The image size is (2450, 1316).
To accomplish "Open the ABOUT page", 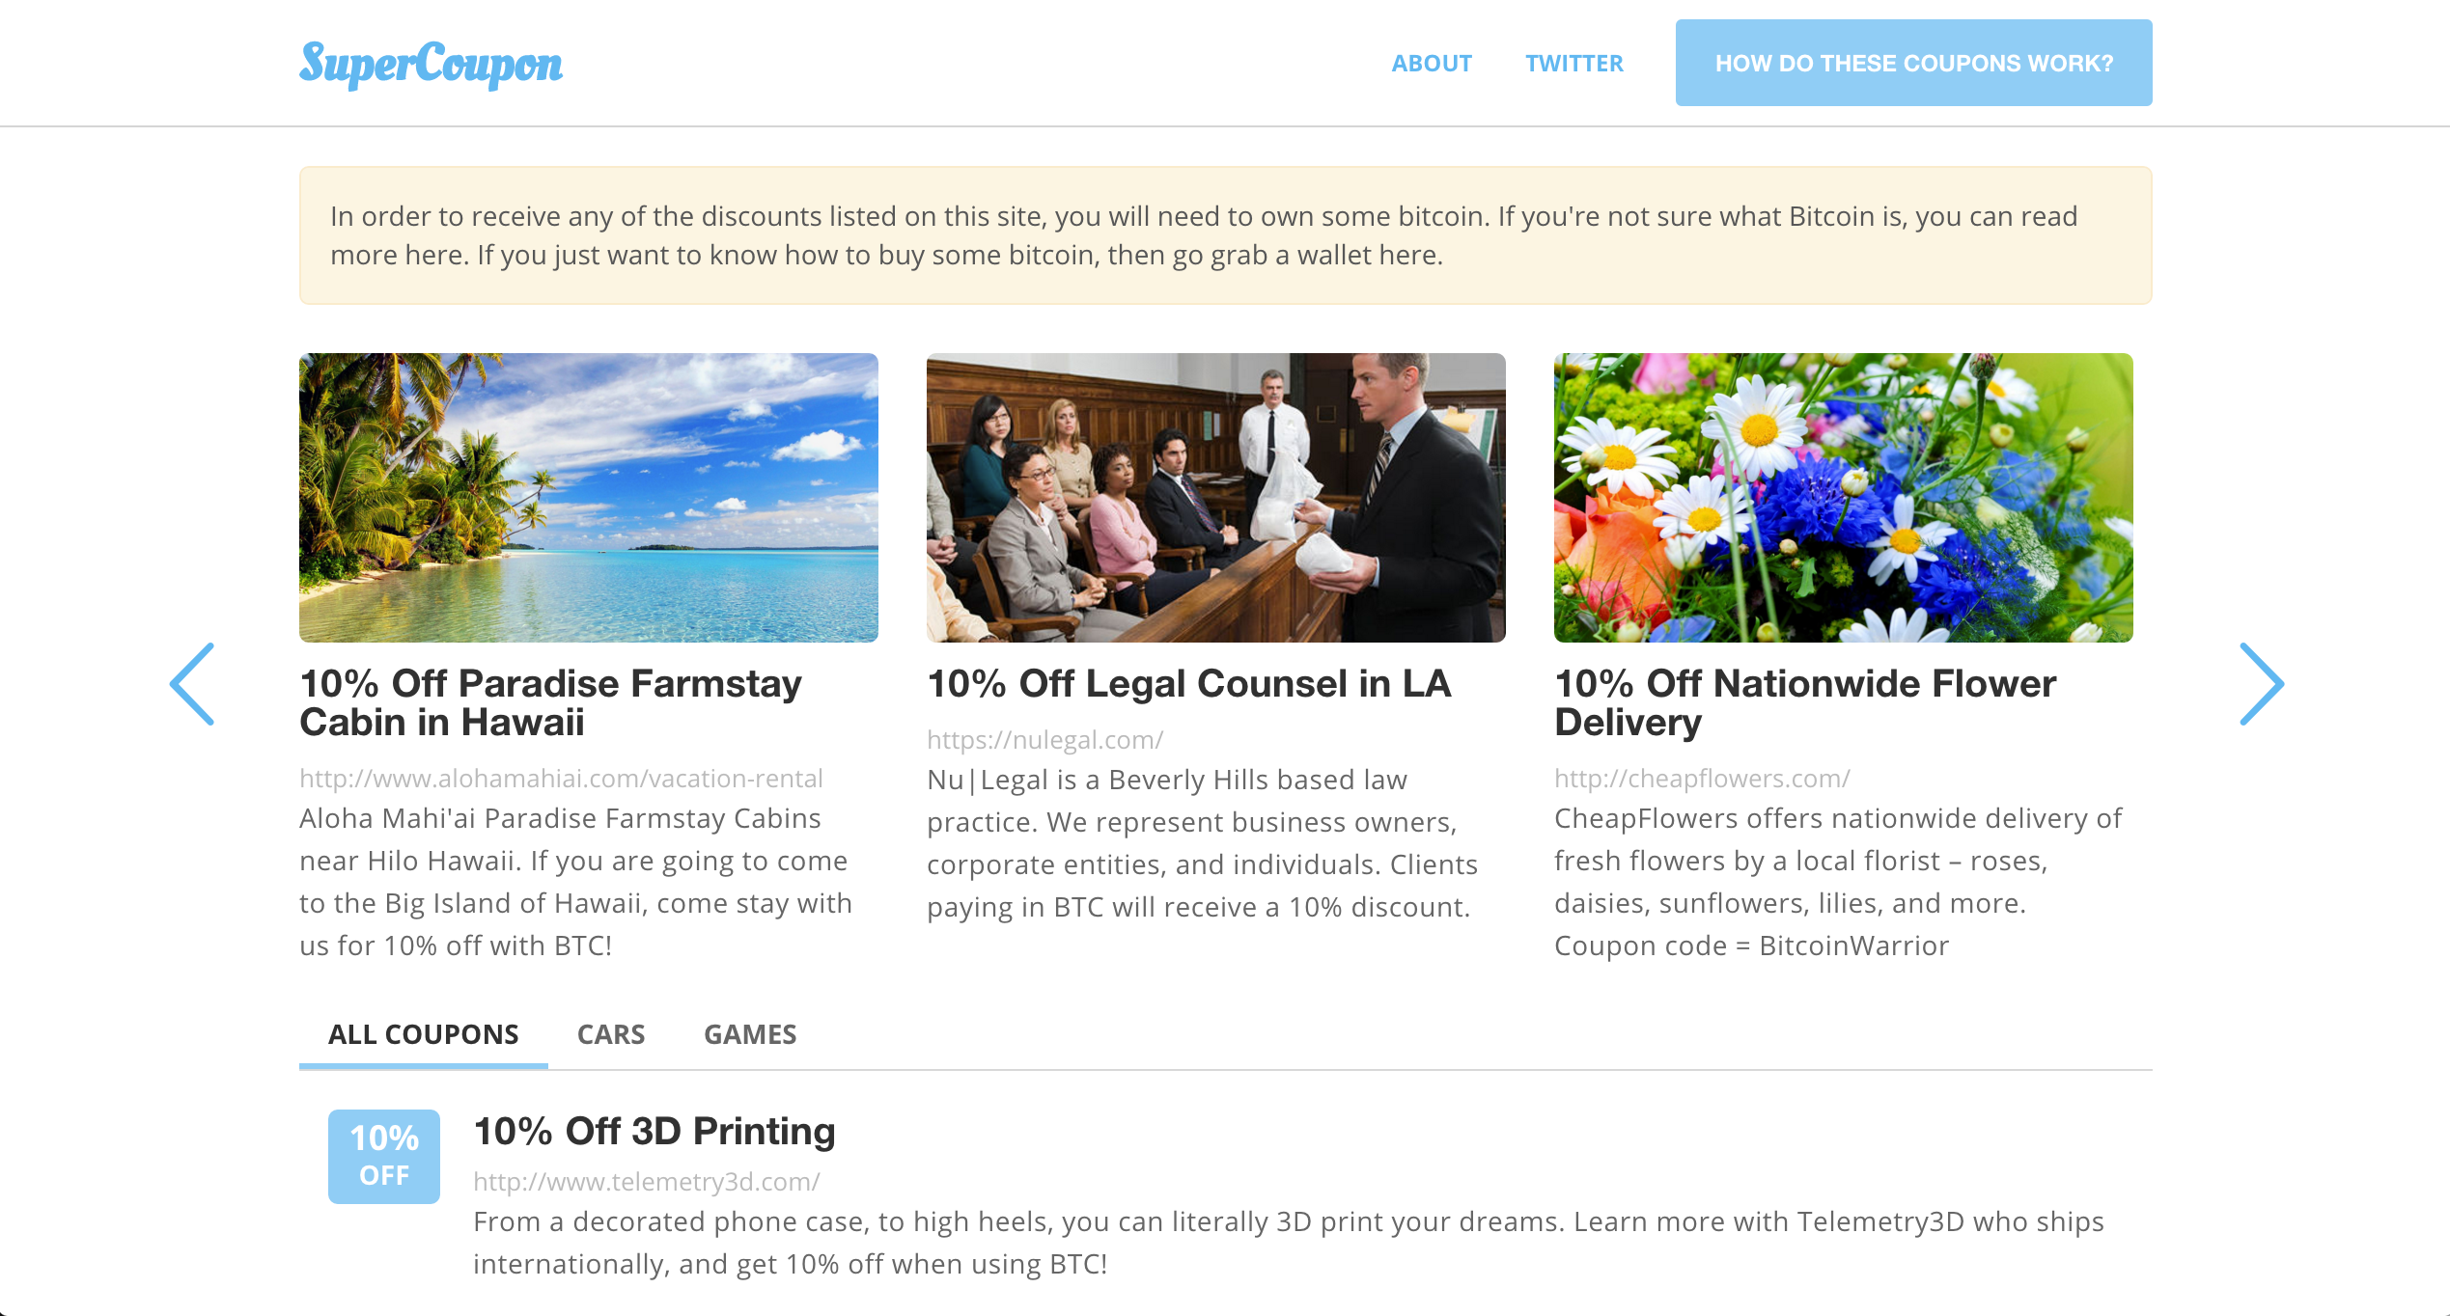I will [1432, 64].
